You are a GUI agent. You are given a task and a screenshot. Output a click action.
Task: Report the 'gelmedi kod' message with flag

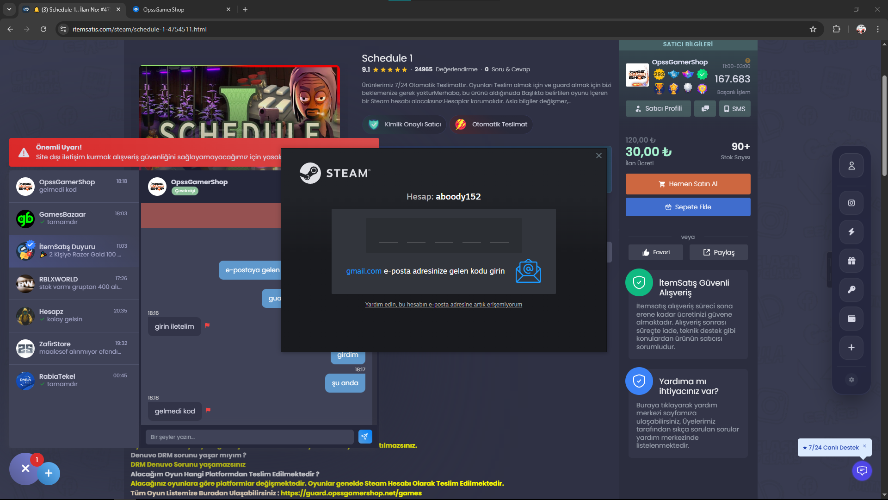coord(208,410)
